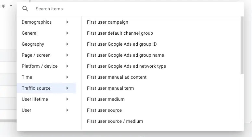
Task: Pick First user manual term
Action: click(x=110, y=88)
